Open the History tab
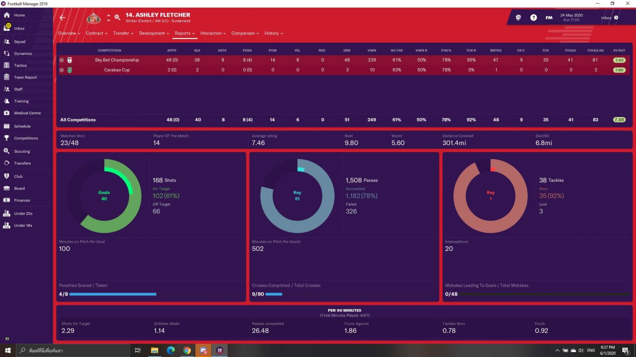The height and width of the screenshot is (357, 636). coord(273,33)
